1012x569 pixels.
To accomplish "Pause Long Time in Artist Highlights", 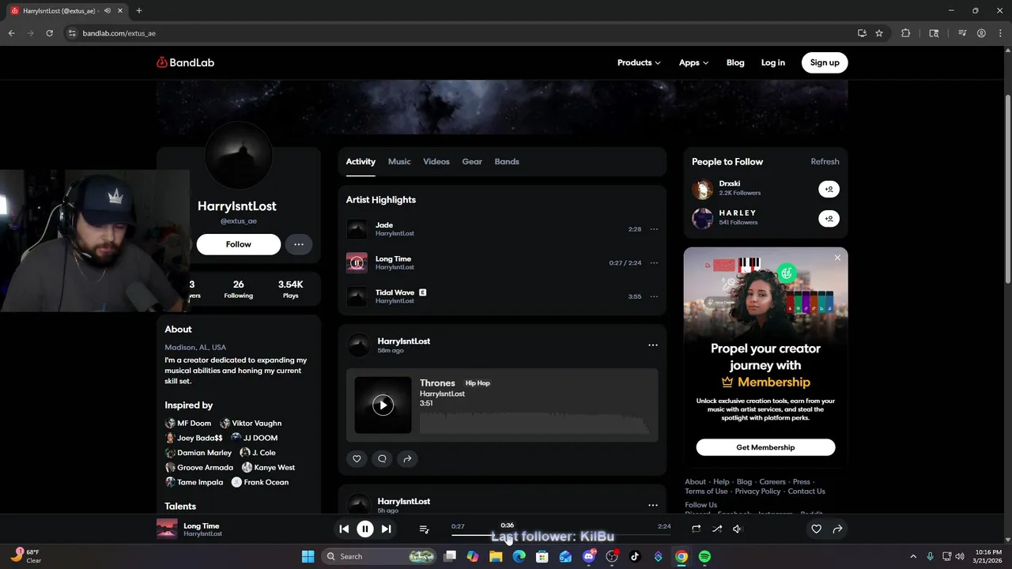I will [x=357, y=262].
